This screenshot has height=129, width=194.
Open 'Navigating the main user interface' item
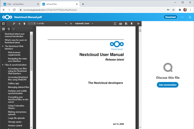pyautogui.click(x=17, y=60)
